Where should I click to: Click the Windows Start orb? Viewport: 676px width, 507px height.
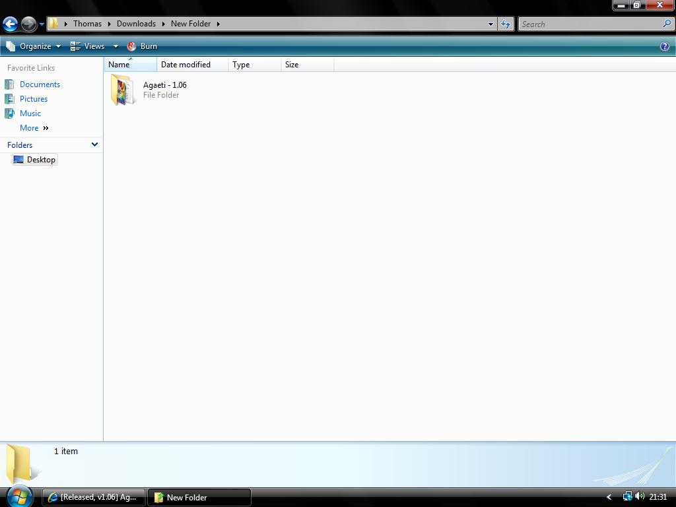[19, 496]
